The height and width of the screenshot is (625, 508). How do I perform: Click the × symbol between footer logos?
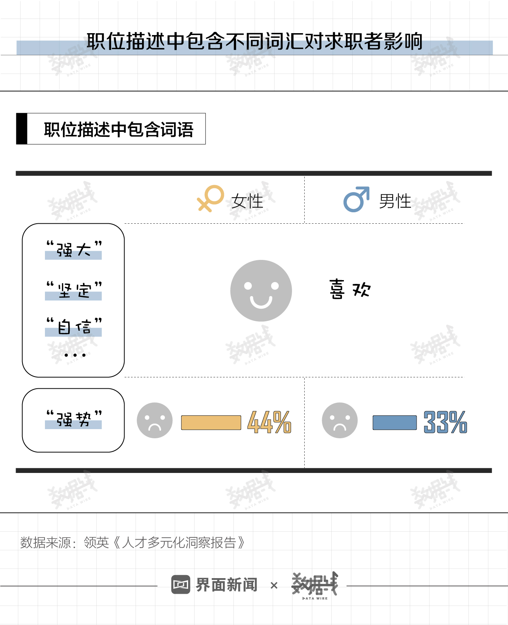click(274, 585)
